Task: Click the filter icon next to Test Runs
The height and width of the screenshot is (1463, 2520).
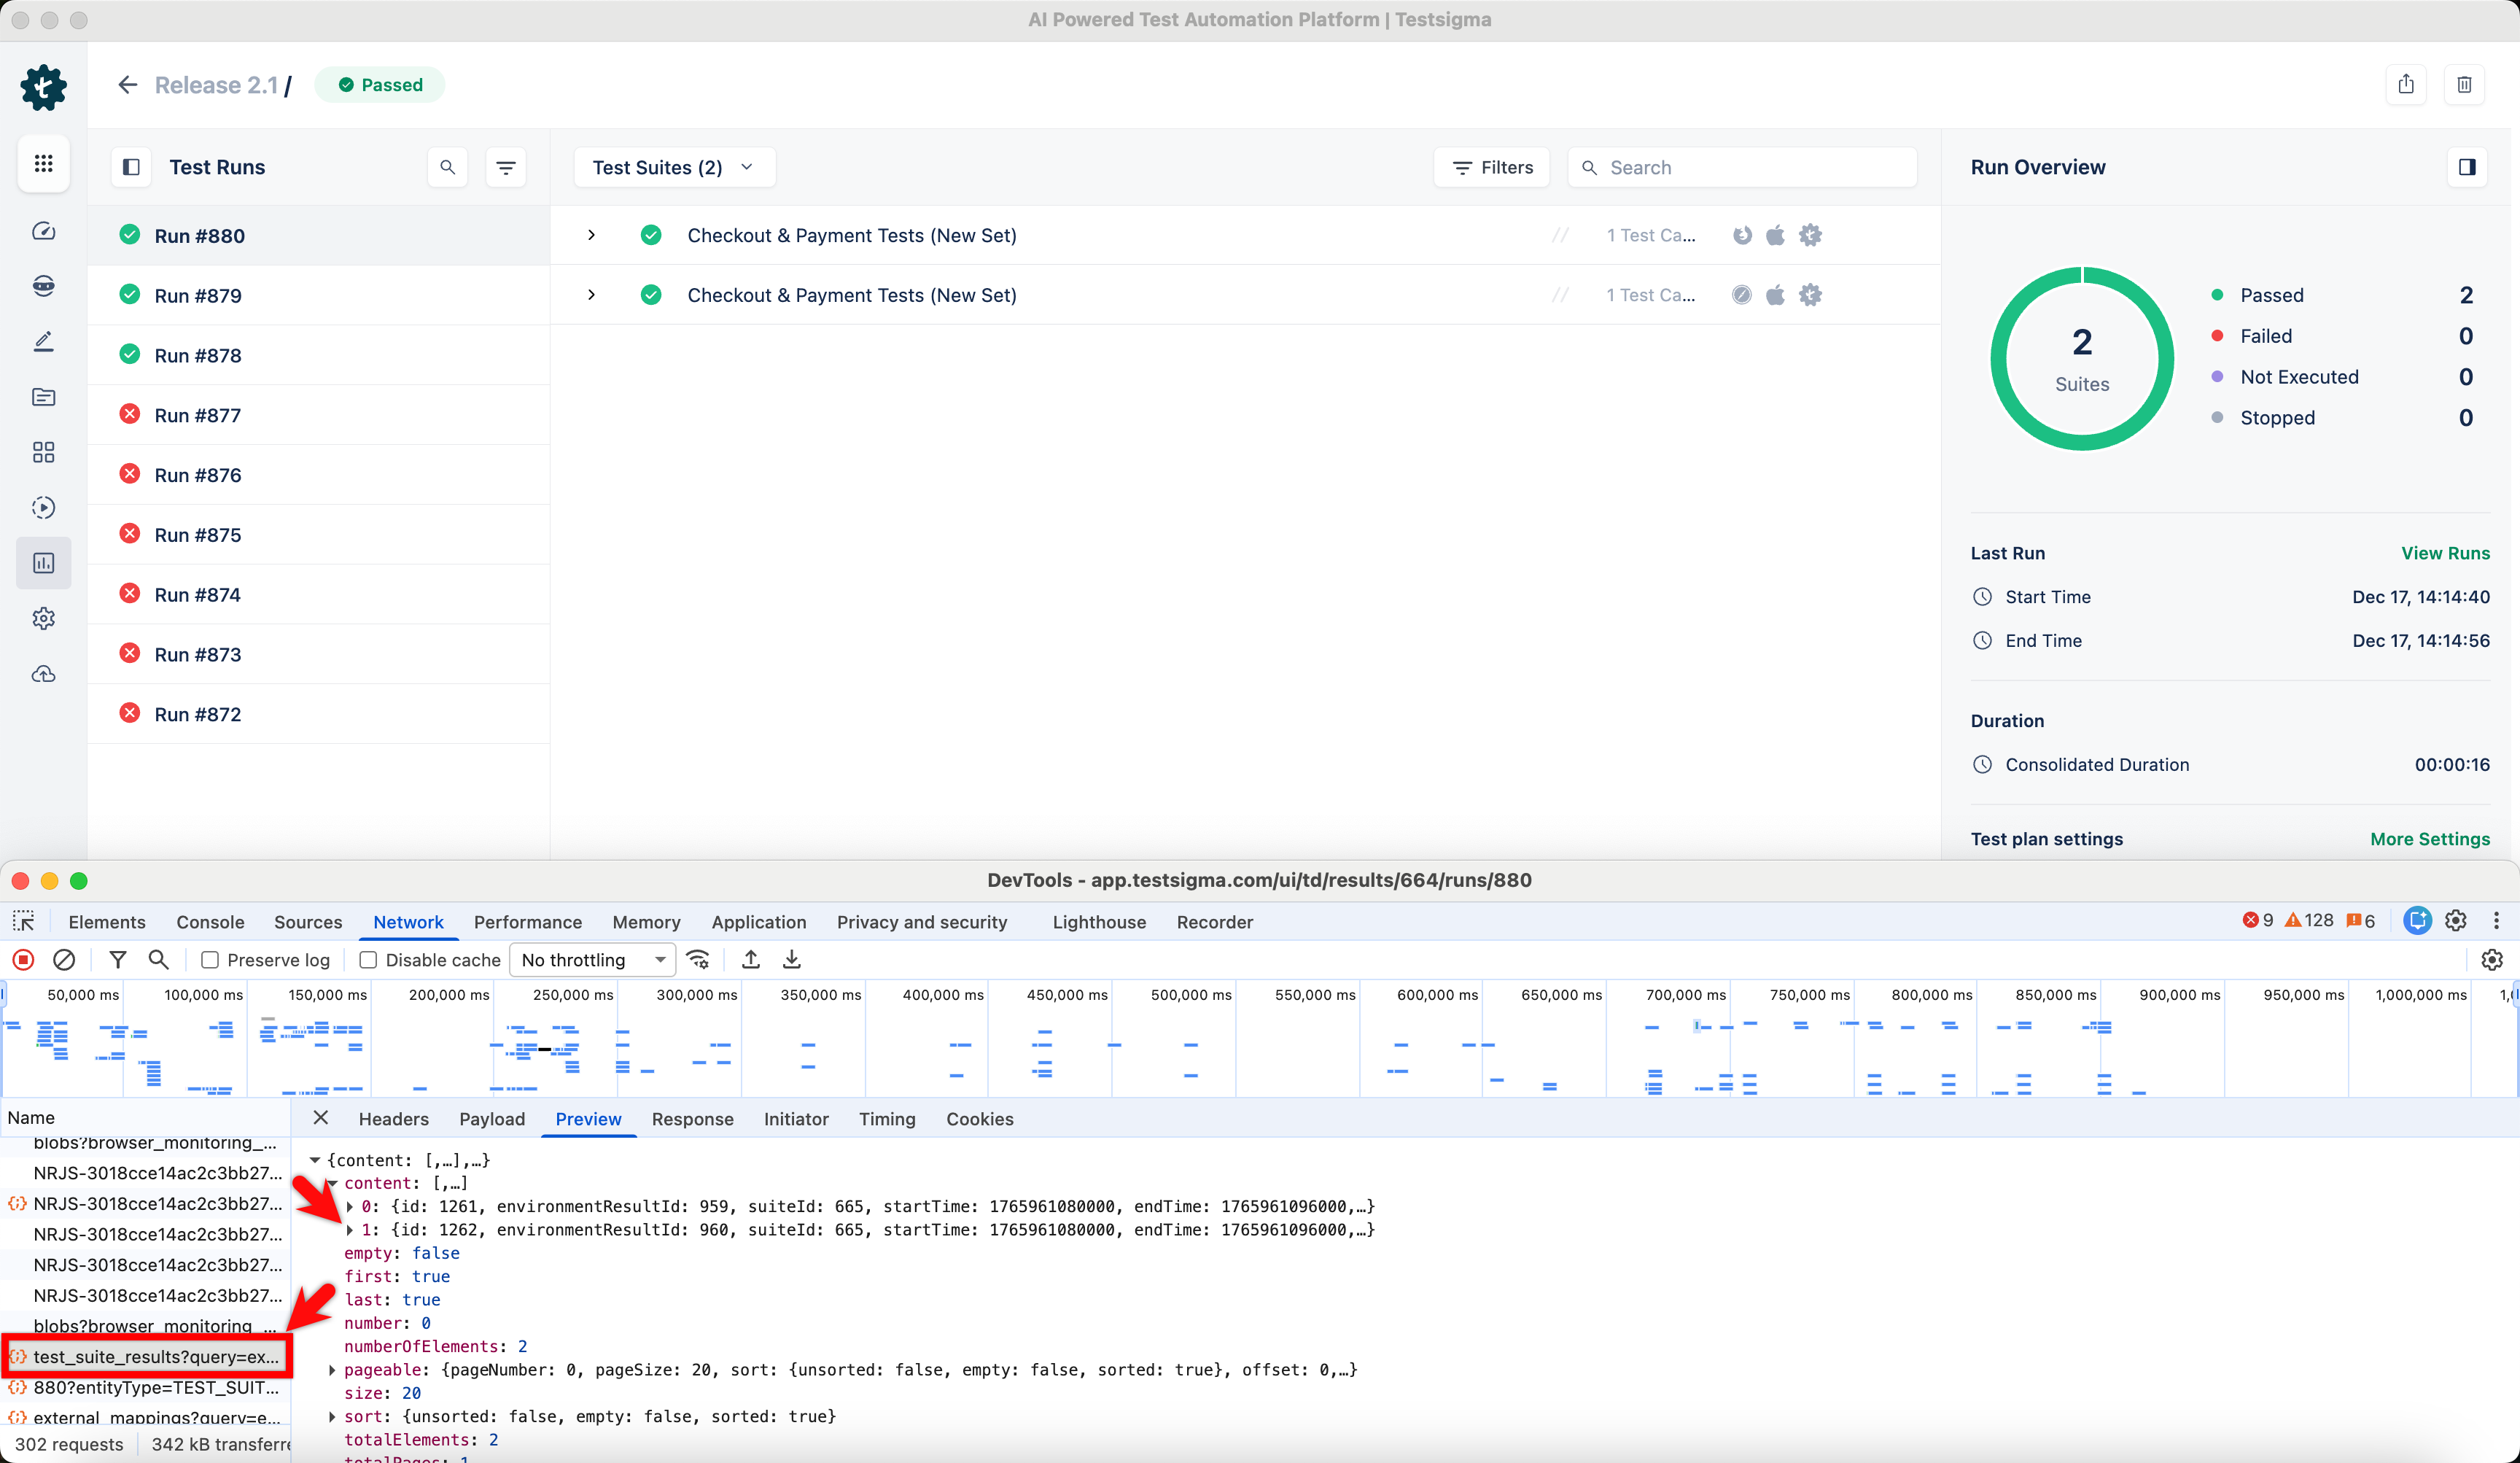Action: click(x=506, y=167)
